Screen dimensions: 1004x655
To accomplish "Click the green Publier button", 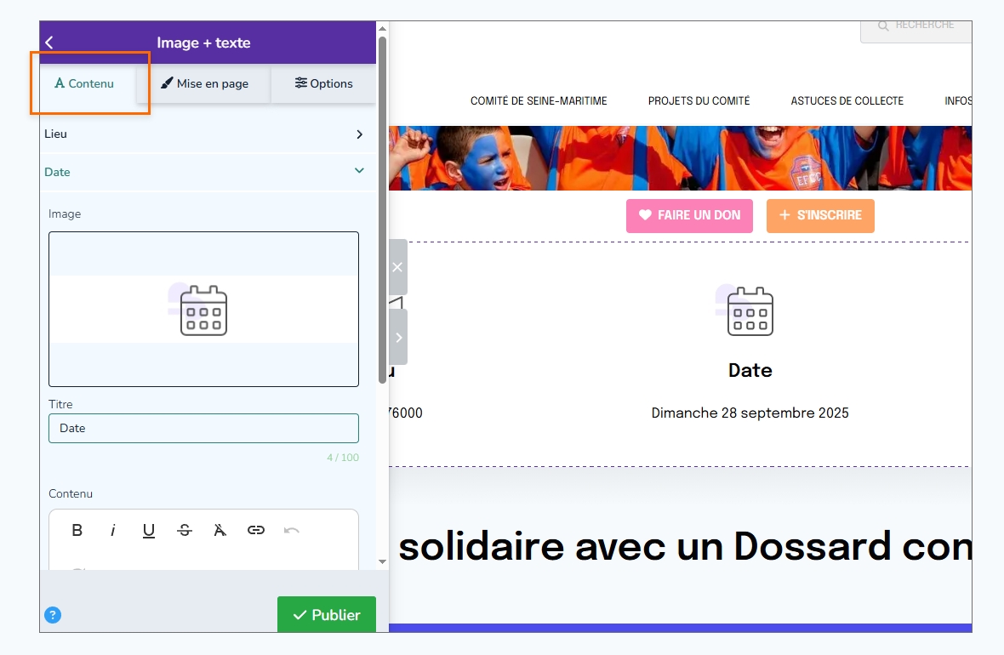I will pos(327,615).
